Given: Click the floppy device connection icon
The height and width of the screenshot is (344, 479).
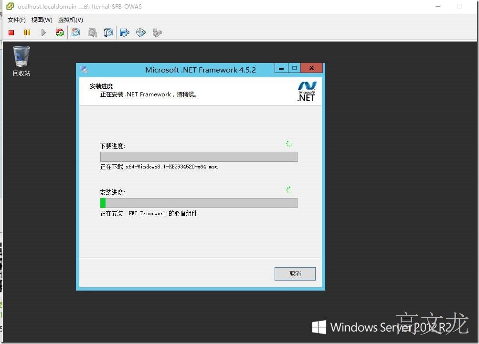Looking at the screenshot, I should coord(125,32).
